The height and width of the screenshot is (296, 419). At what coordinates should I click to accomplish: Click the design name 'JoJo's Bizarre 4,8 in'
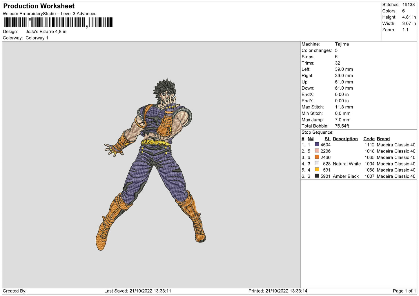coord(46,32)
